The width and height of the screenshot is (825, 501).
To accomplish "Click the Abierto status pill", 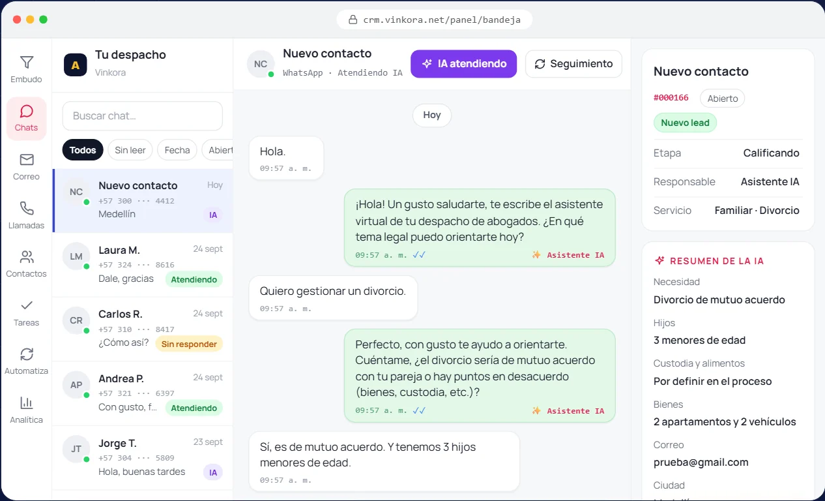I will [x=723, y=99].
